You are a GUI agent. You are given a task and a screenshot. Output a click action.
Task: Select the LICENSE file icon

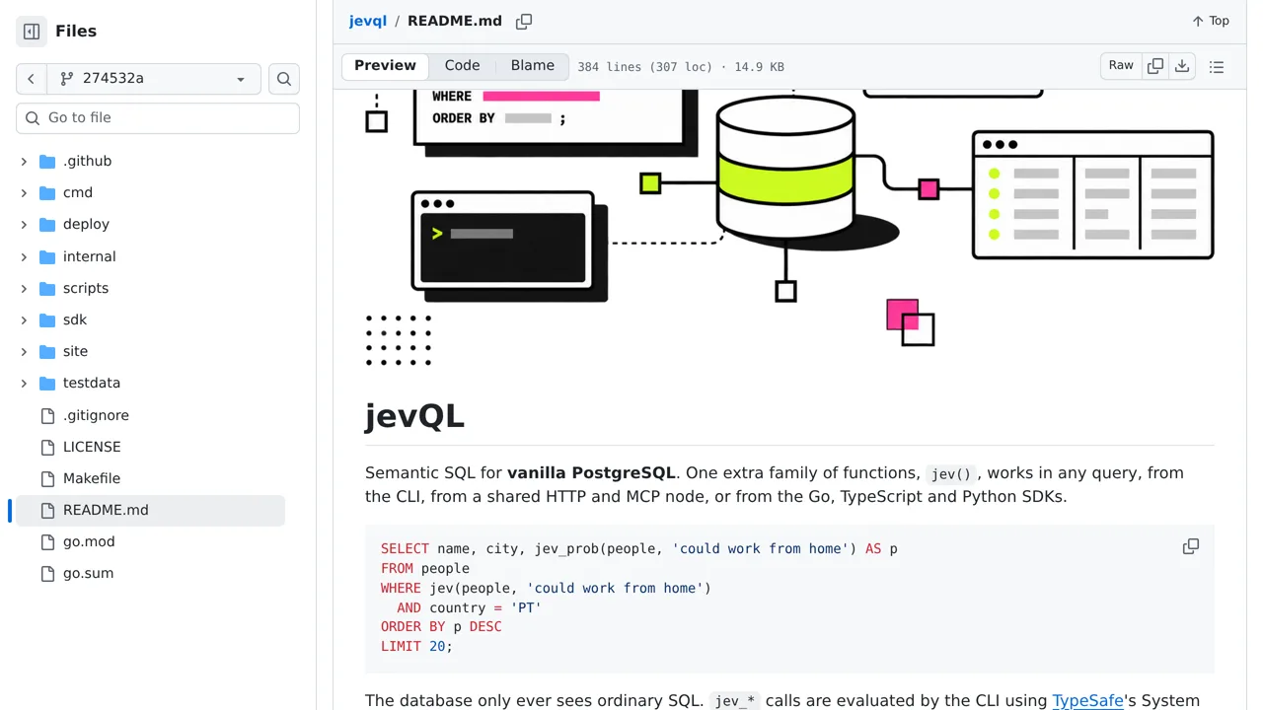click(47, 448)
